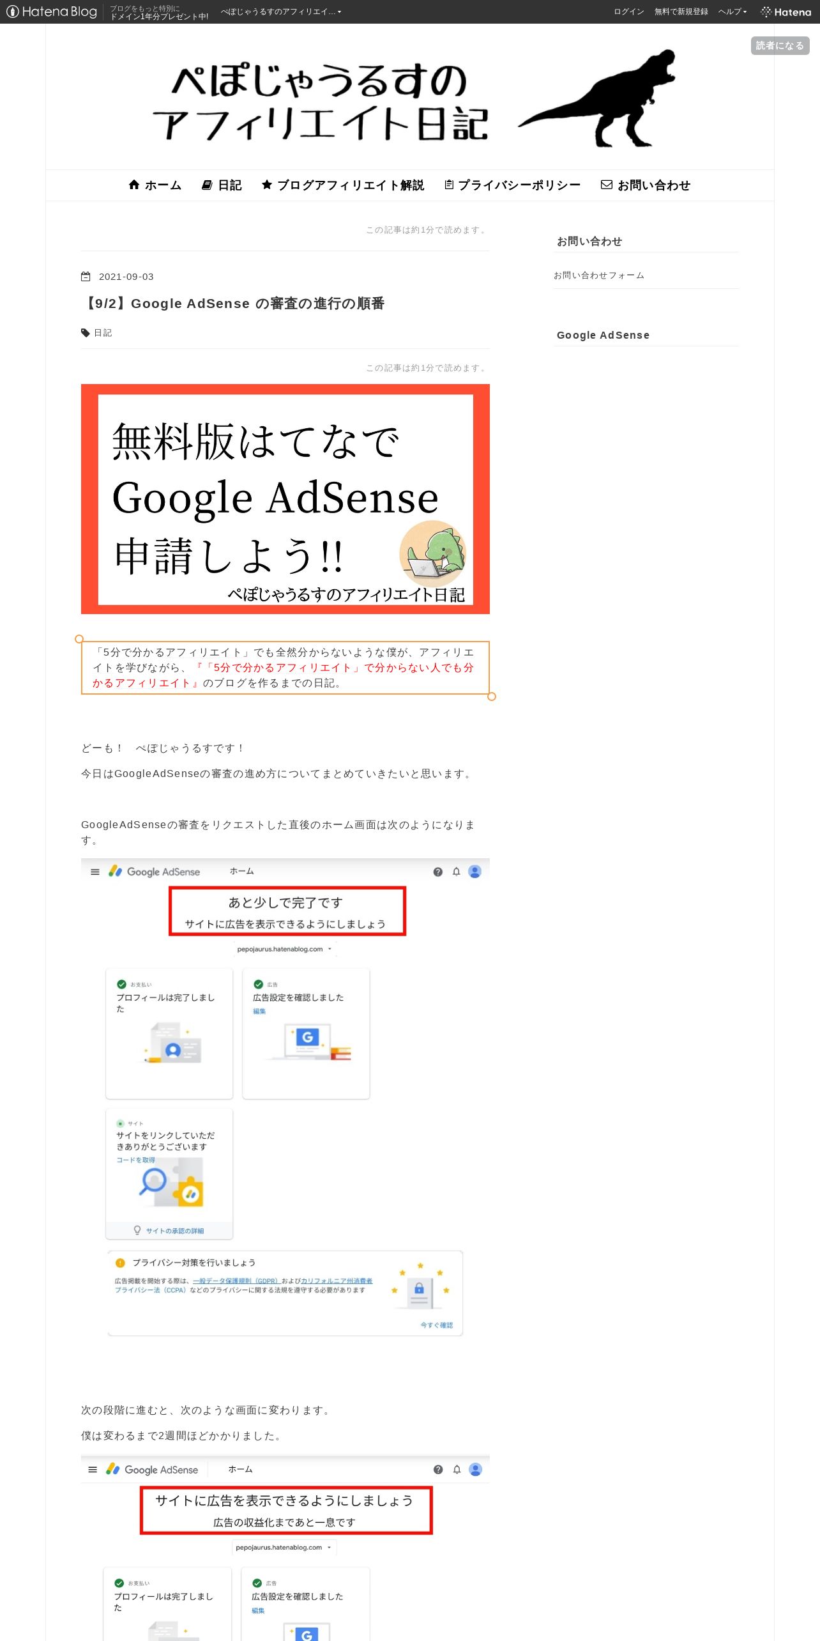The image size is (820, 1641).
Task: Open the article title about AdSense 審査
Action: click(232, 304)
